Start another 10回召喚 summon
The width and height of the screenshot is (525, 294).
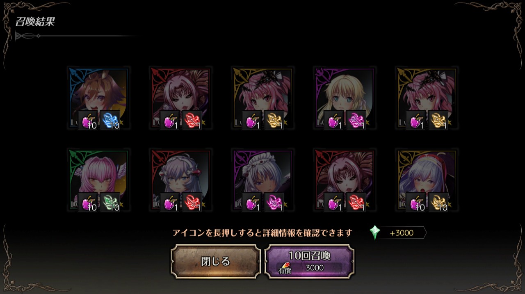[x=310, y=262]
